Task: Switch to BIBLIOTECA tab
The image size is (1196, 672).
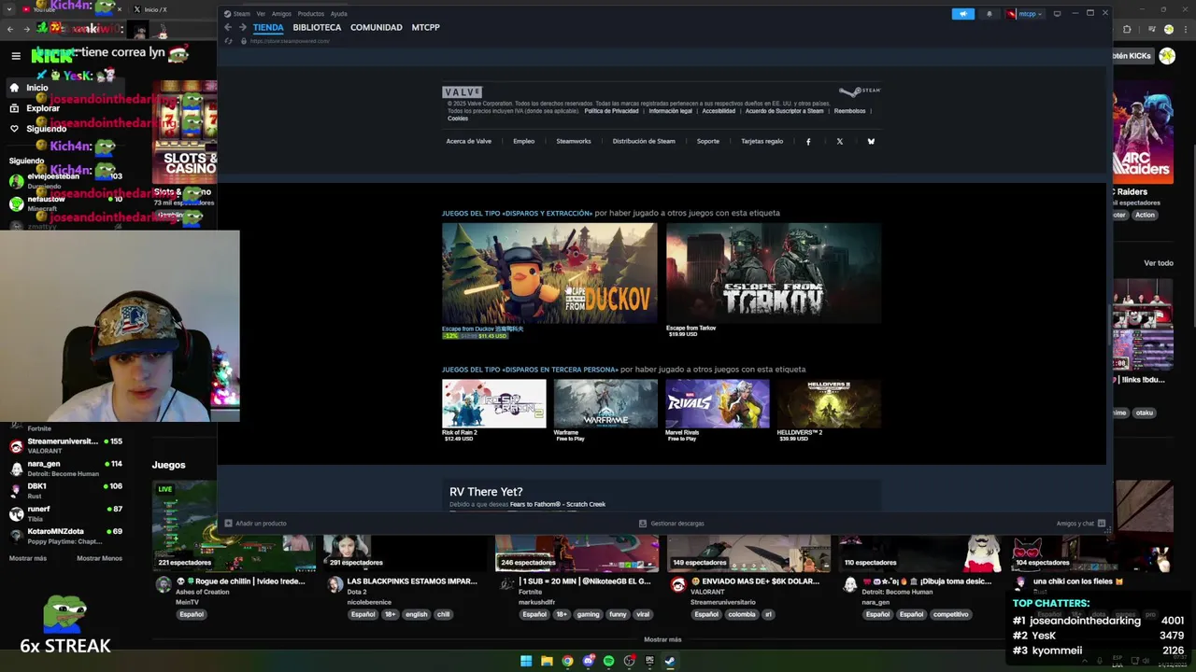Action: 317,27
